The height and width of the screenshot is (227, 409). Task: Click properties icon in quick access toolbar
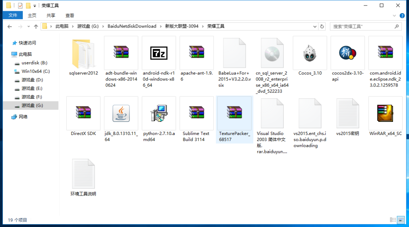tap(20, 6)
